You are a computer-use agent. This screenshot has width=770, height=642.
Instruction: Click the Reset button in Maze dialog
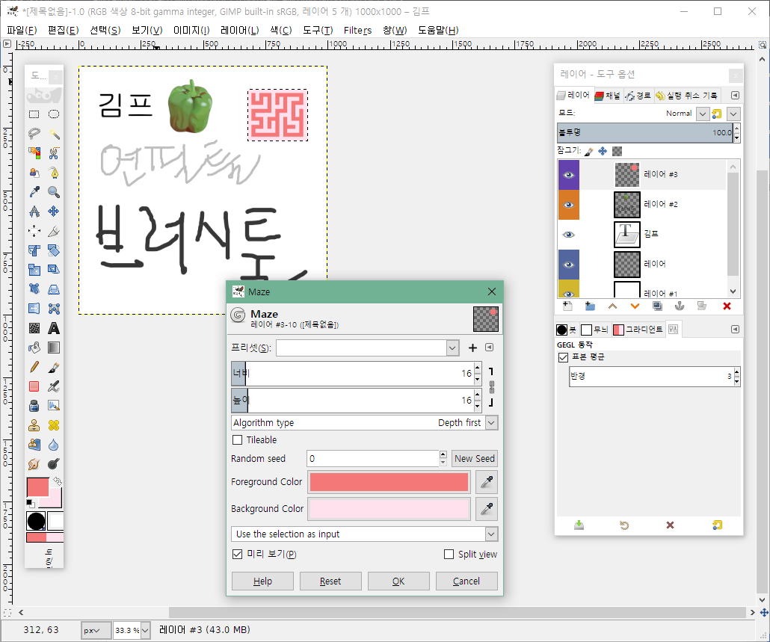click(x=330, y=581)
